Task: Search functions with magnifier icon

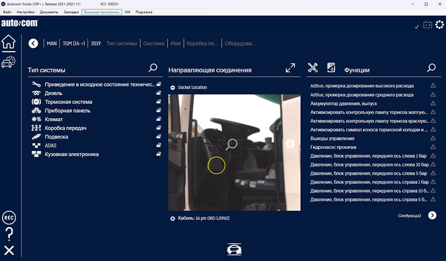Action: (432, 68)
